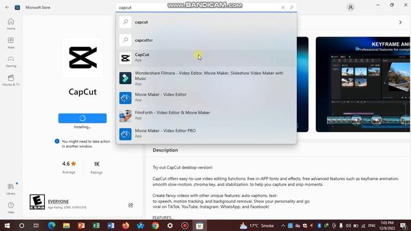The height and width of the screenshot is (231, 411).
Task: Launch Microsoft Edge from taskbar
Action: pyautogui.click(x=51, y=225)
